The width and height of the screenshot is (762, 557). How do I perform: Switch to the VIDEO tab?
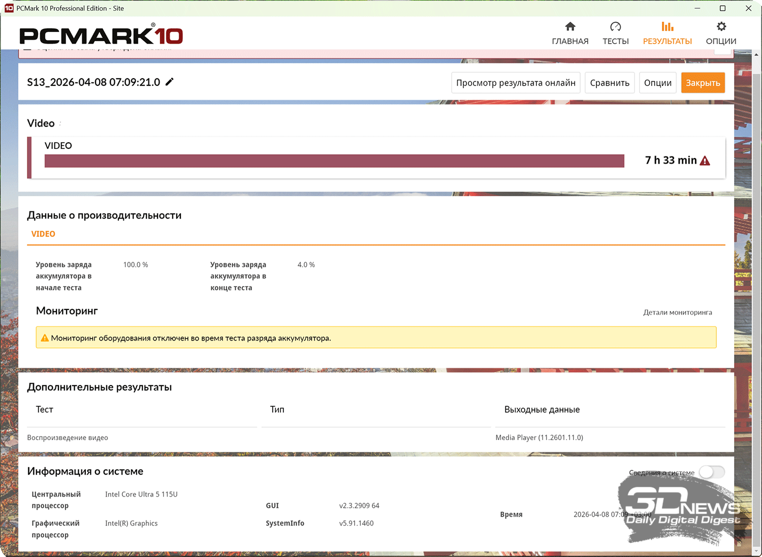[x=43, y=234]
